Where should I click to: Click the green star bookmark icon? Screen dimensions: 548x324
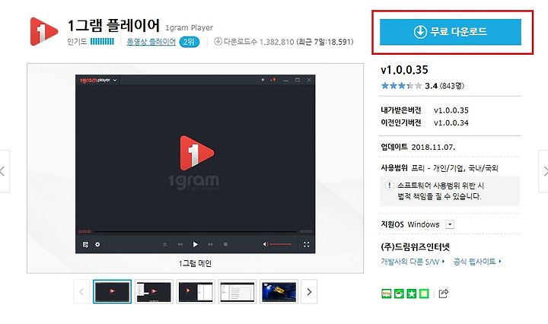coord(411,294)
